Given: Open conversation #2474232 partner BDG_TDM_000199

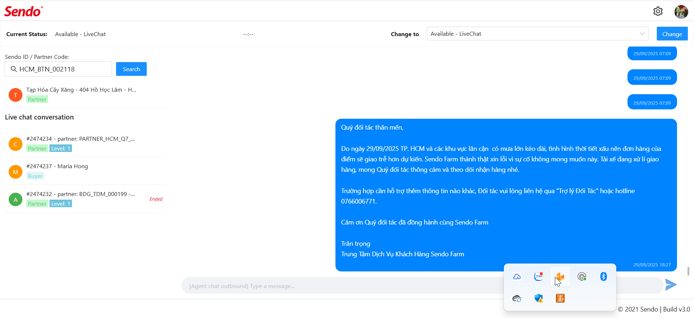Looking at the screenshot, I should click(x=85, y=199).
